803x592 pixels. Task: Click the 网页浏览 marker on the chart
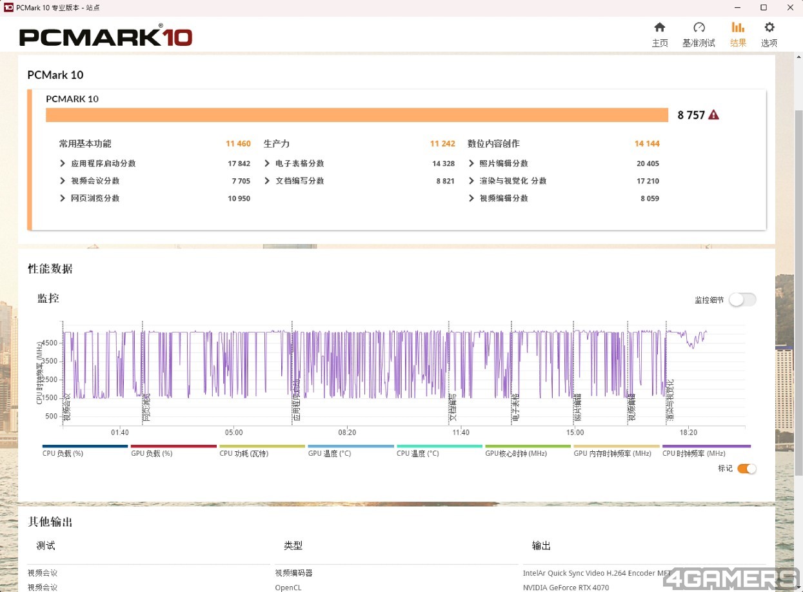(x=146, y=408)
